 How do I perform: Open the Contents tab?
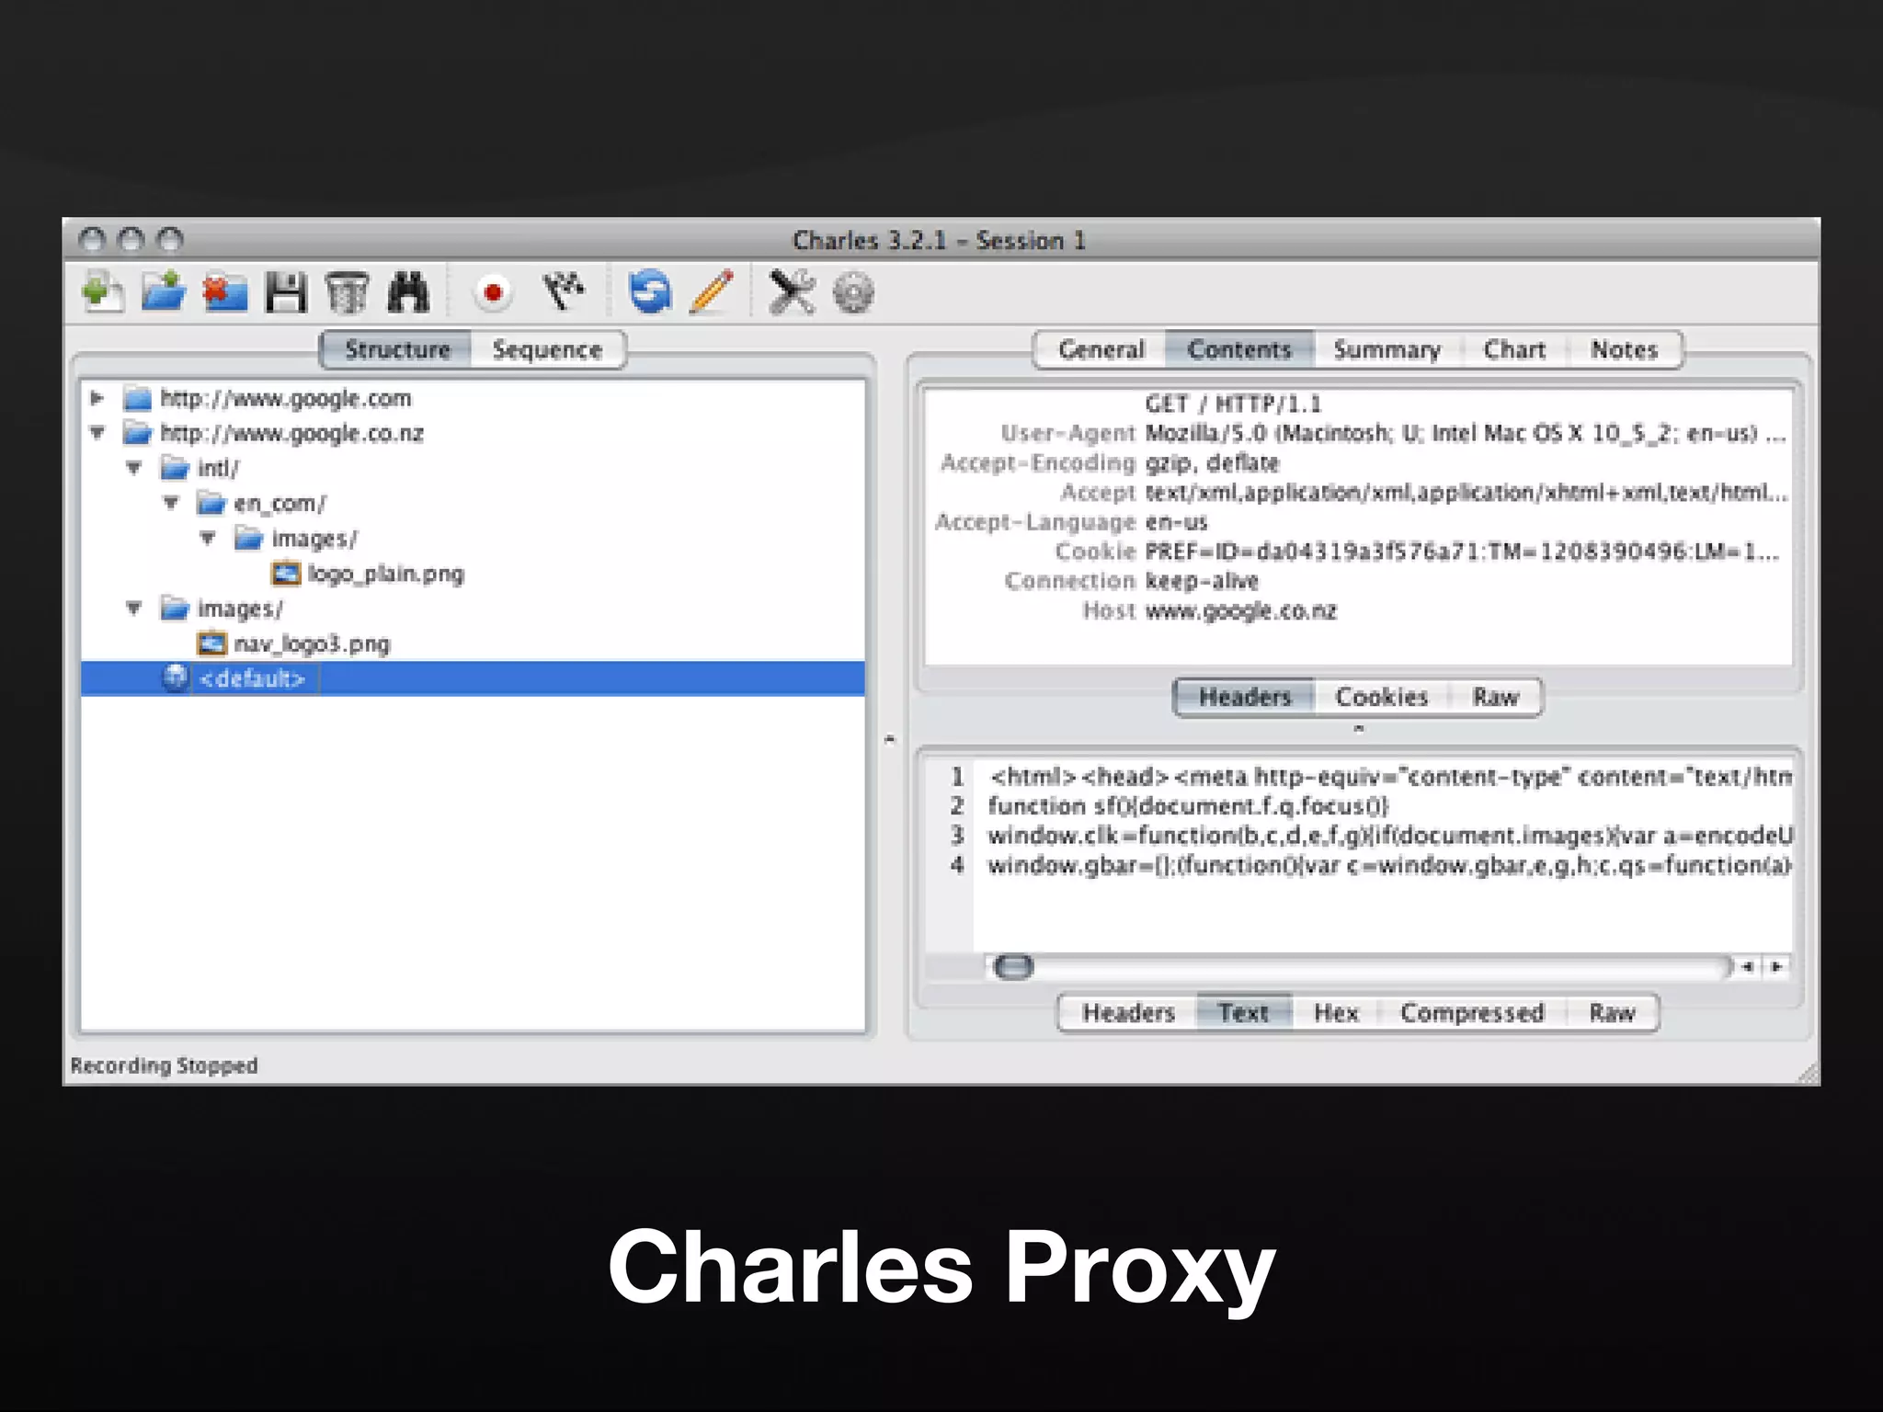point(1239,349)
